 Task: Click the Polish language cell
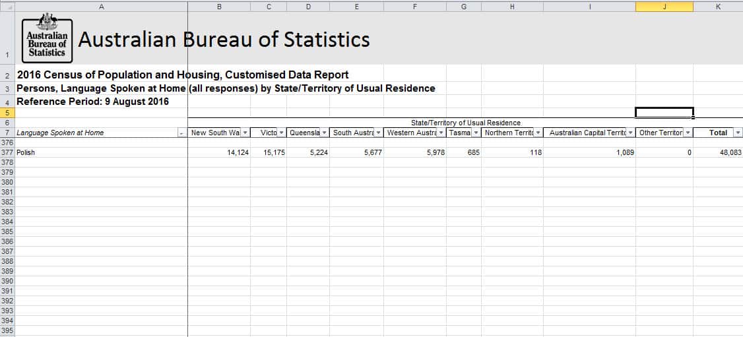(102, 152)
